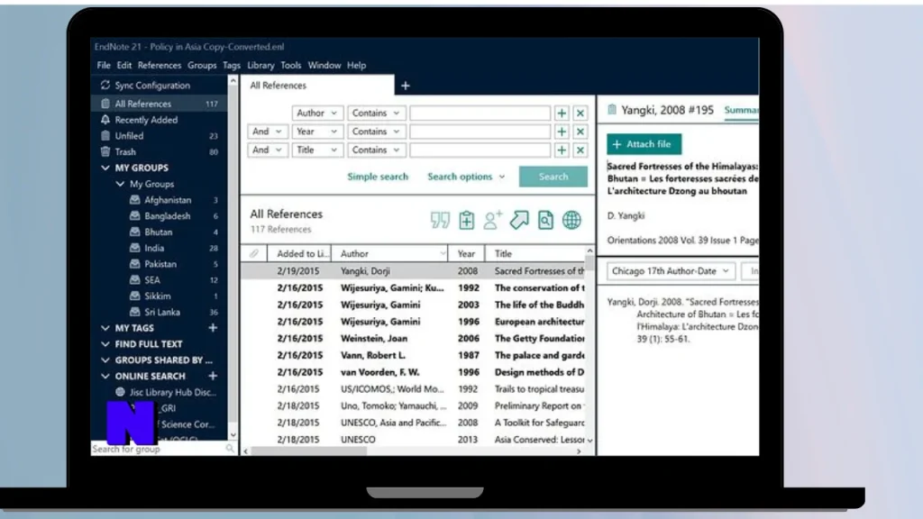Open a new tab with plus icon
The height and width of the screenshot is (519, 923).
pyautogui.click(x=405, y=86)
